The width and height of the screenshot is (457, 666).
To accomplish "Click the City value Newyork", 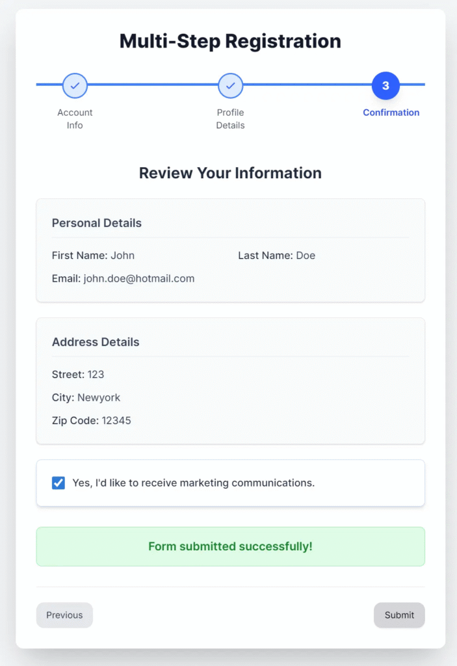I will (x=99, y=397).
